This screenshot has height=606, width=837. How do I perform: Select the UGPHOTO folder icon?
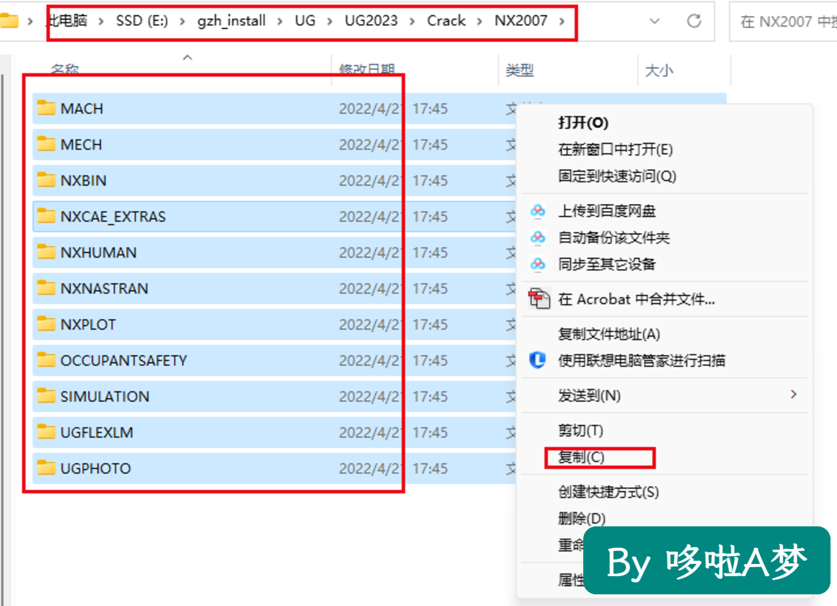pos(46,467)
